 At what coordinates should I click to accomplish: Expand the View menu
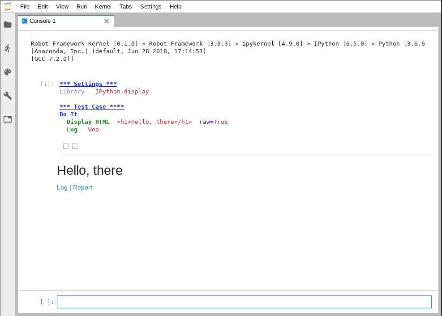[62, 6]
